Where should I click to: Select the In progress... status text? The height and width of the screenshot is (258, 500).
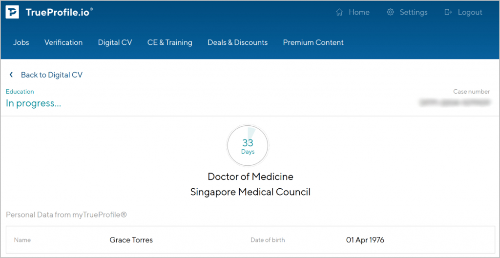(34, 103)
